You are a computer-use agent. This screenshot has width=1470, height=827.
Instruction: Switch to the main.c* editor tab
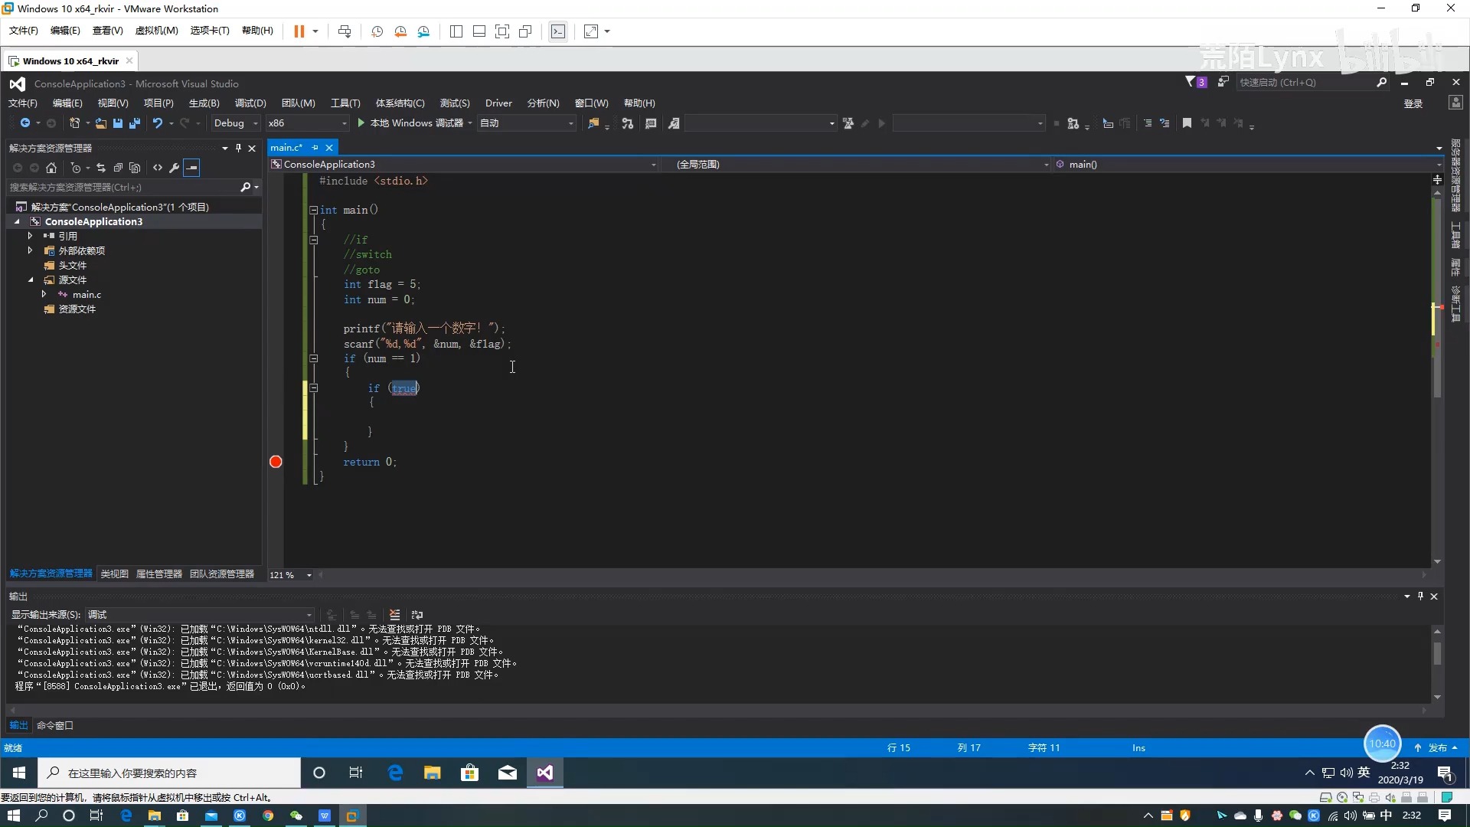pos(286,148)
